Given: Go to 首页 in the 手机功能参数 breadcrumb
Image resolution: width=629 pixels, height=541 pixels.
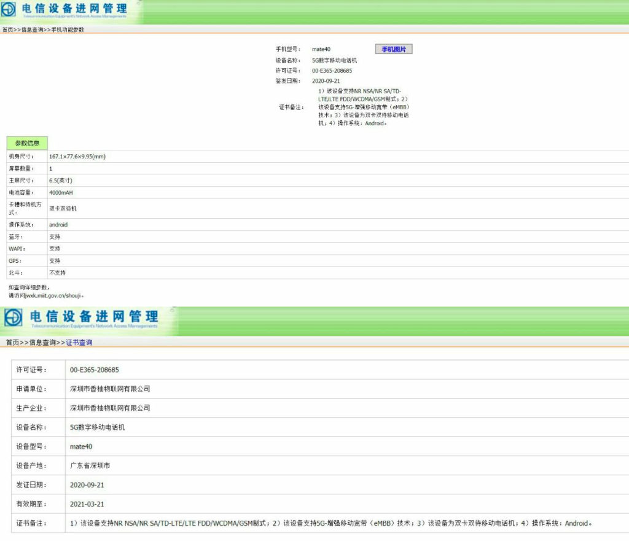Looking at the screenshot, I should coord(7,29).
